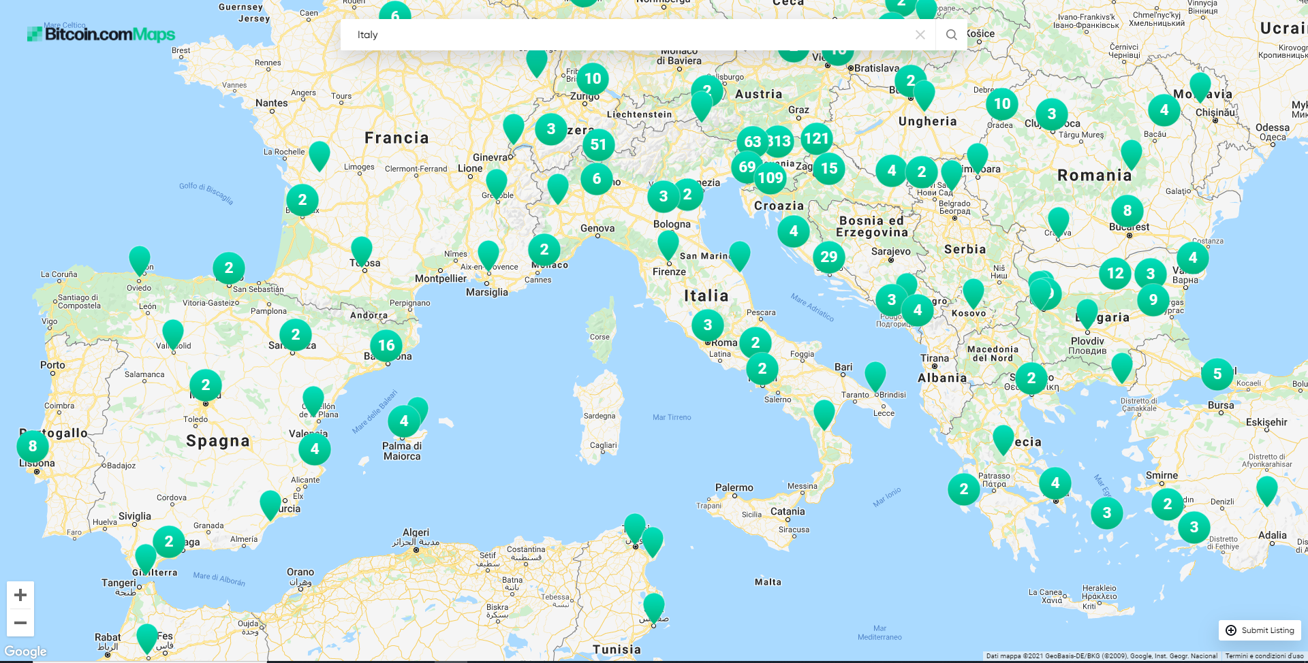Click the "Francia" country label
This screenshot has width=1308, height=663.
(x=397, y=138)
